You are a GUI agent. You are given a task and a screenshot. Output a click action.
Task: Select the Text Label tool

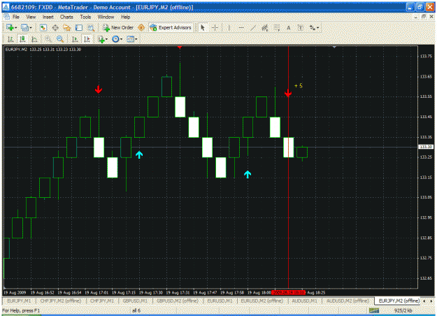click(301, 27)
